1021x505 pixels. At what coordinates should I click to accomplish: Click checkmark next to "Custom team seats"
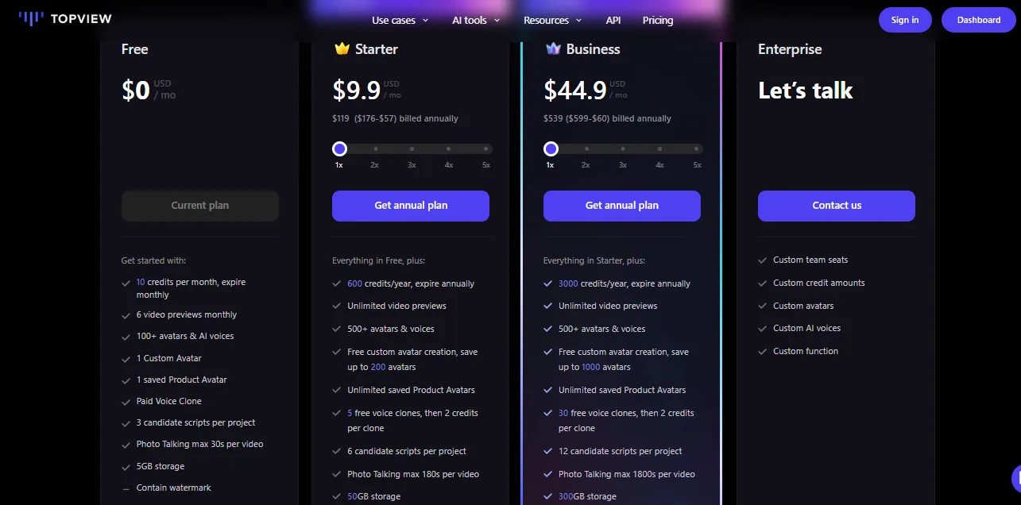coord(763,260)
